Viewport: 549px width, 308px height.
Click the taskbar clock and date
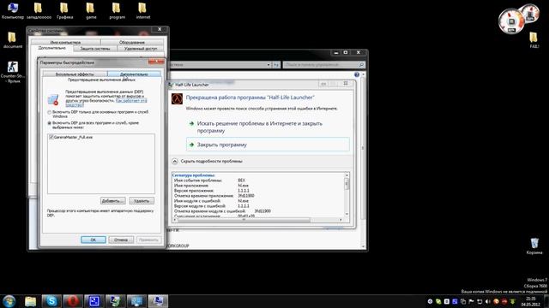(x=530, y=301)
